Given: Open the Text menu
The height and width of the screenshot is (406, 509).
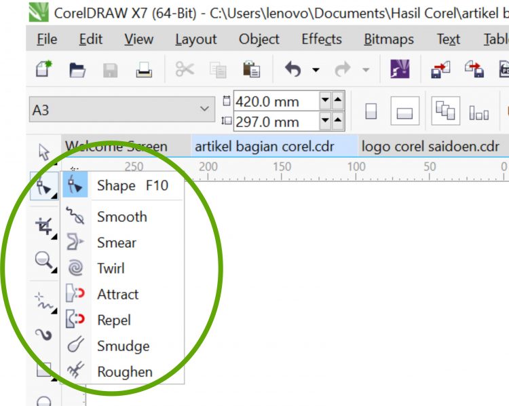Looking at the screenshot, I should click(x=449, y=39).
